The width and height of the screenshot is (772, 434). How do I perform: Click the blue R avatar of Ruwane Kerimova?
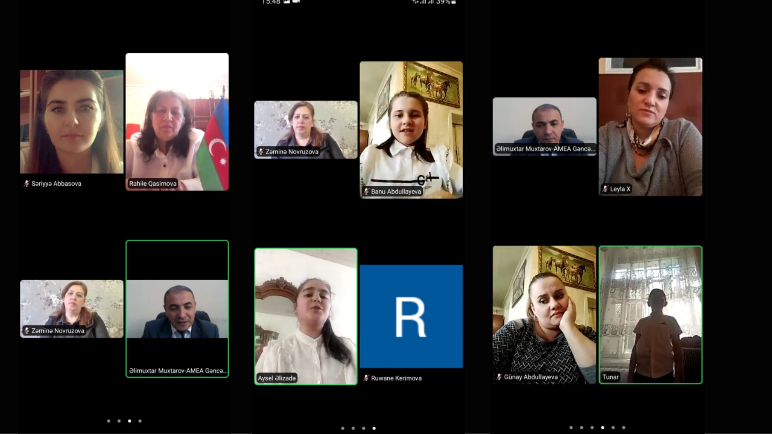pos(411,316)
